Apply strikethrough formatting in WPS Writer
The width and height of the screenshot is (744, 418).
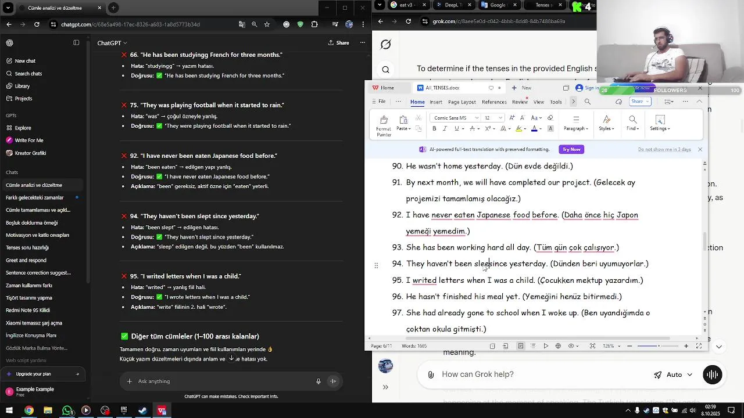(x=472, y=128)
